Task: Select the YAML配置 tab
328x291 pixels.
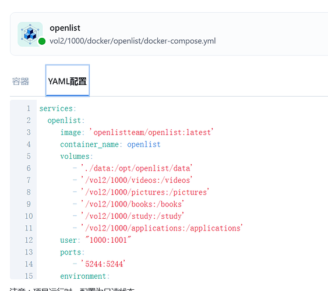Action: [x=68, y=81]
